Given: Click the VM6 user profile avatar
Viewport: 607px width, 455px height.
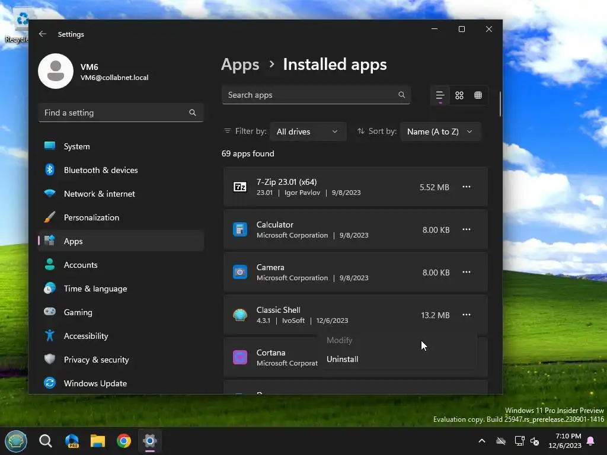Looking at the screenshot, I should pyautogui.click(x=56, y=71).
